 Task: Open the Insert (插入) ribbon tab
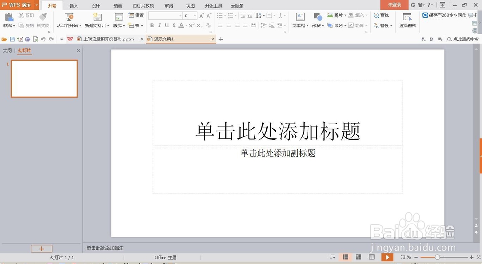pos(74,5)
